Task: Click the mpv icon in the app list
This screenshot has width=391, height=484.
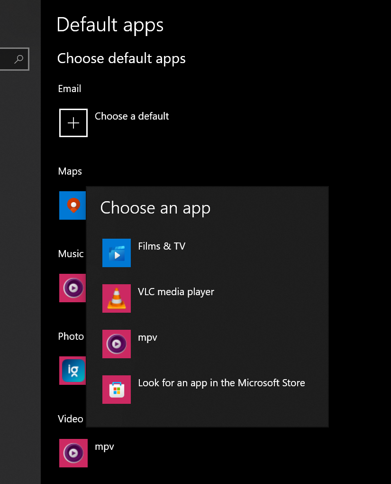Action: click(116, 344)
